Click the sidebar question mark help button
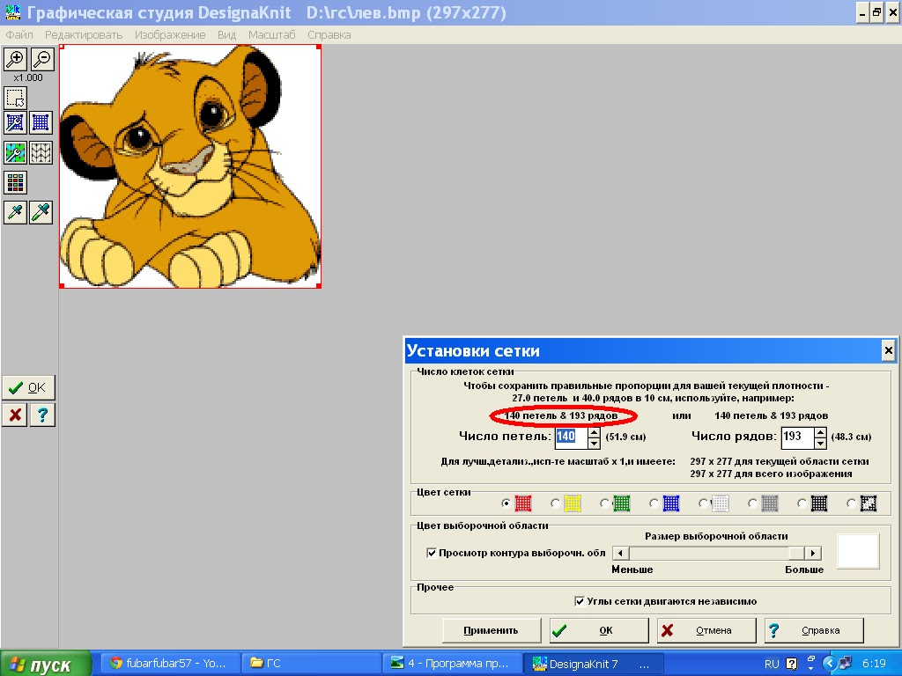 42,415
